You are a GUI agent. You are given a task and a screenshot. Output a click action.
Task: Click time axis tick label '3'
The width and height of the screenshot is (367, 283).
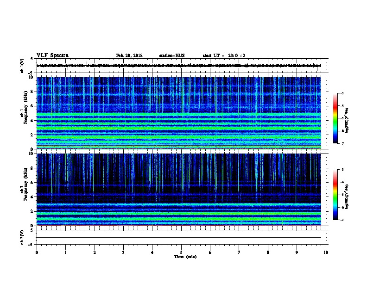click(x=123, y=252)
